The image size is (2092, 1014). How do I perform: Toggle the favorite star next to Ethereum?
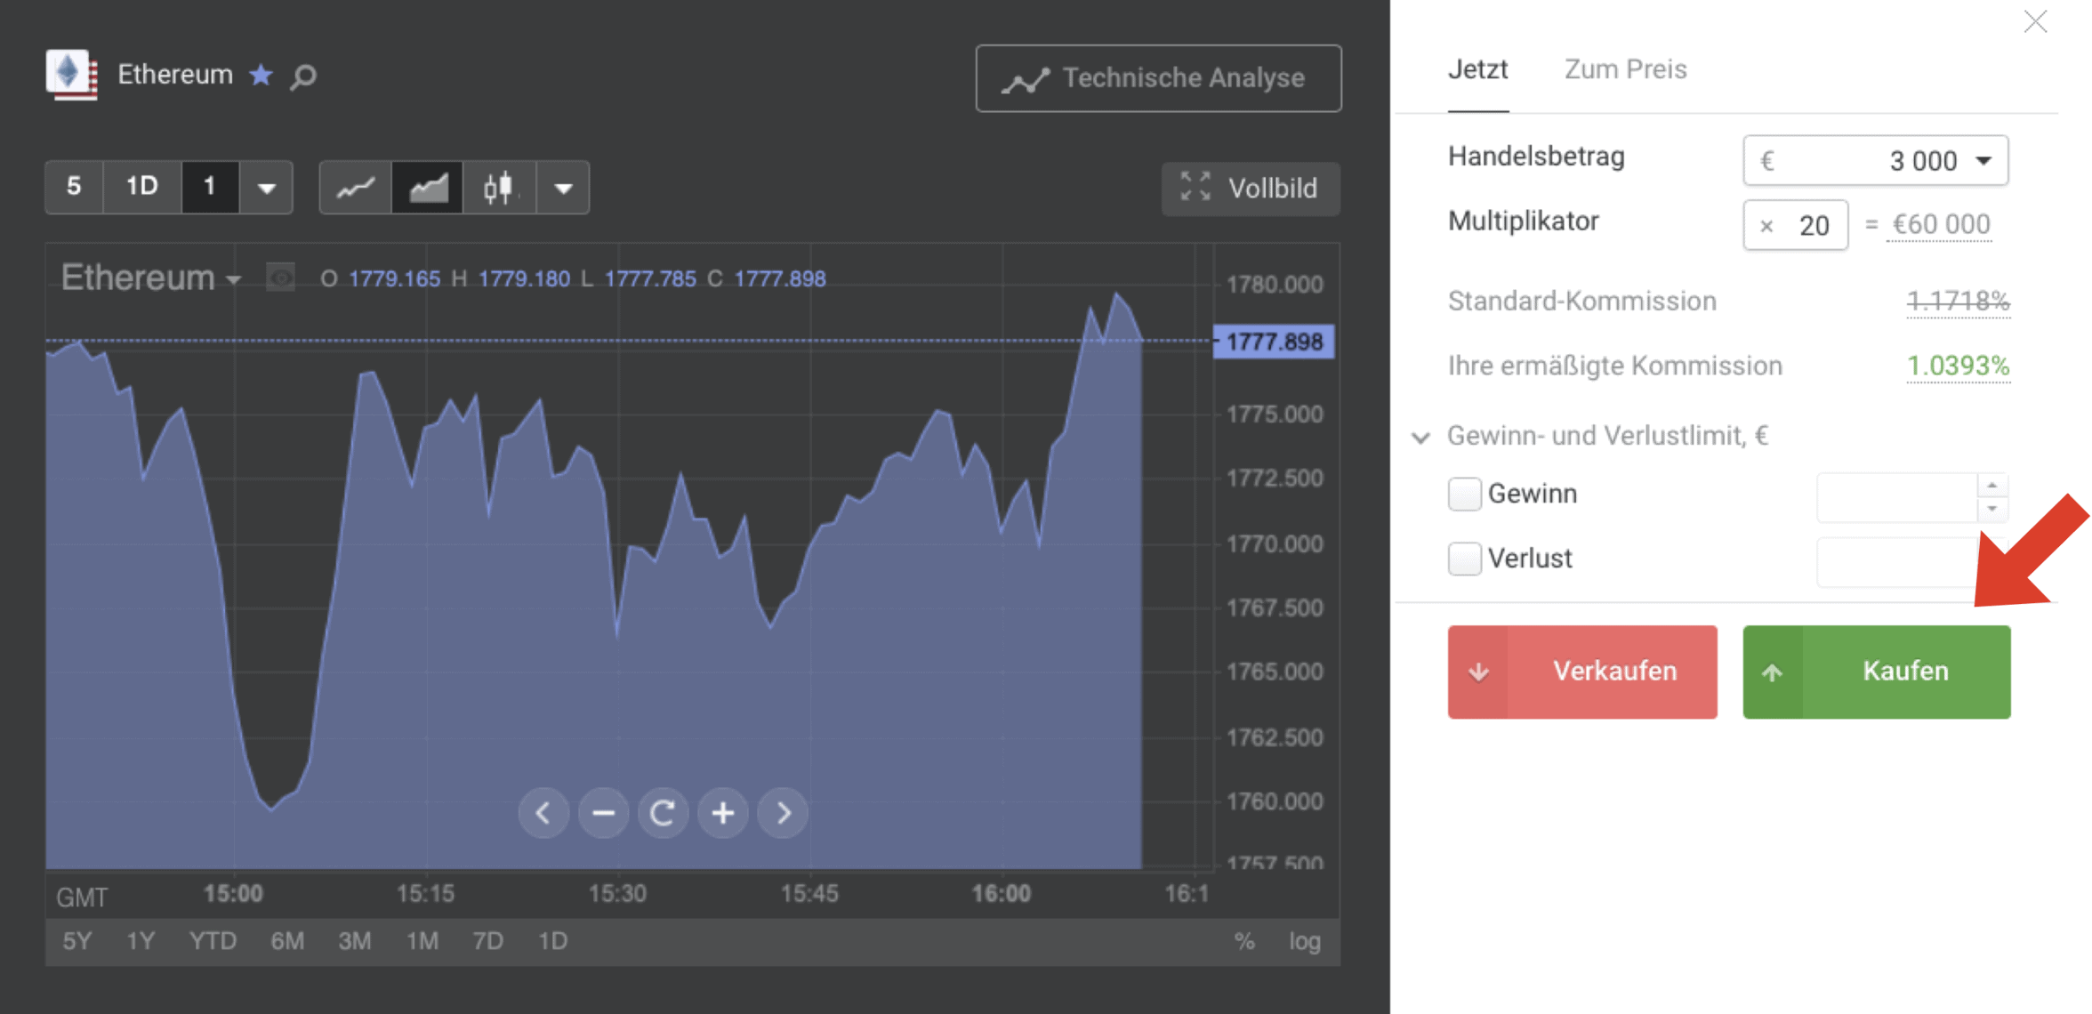pyautogui.click(x=261, y=75)
